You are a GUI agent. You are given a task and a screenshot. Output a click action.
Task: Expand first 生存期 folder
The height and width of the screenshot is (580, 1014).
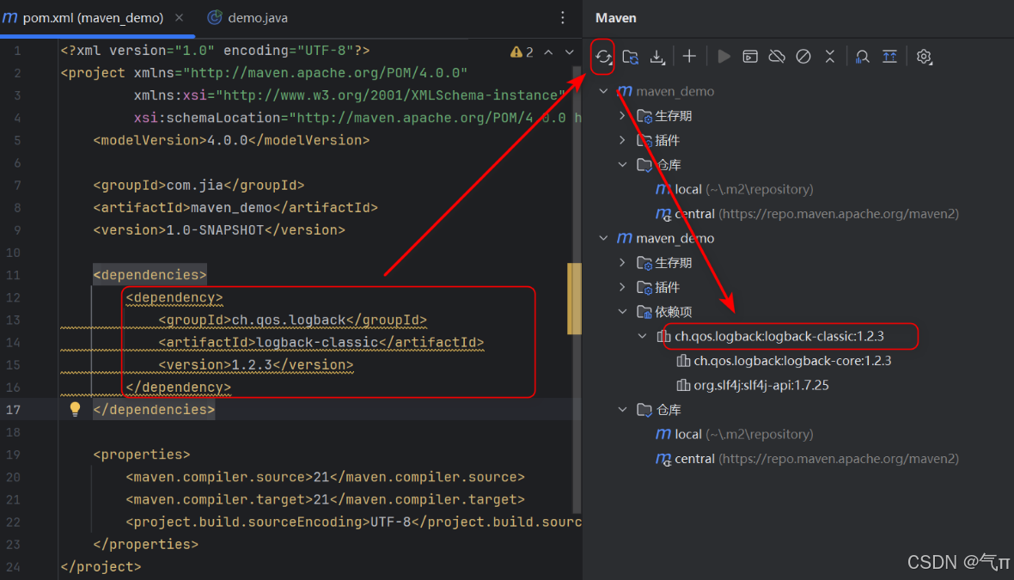pos(622,116)
